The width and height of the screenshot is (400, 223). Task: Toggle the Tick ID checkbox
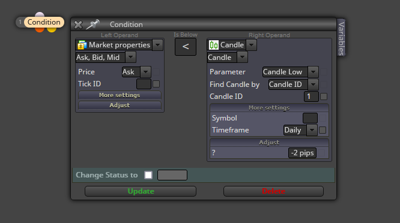[x=156, y=84]
